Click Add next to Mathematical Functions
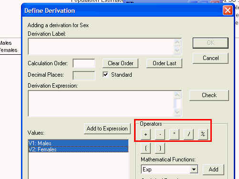The width and height of the screenshot is (239, 179). (213, 169)
